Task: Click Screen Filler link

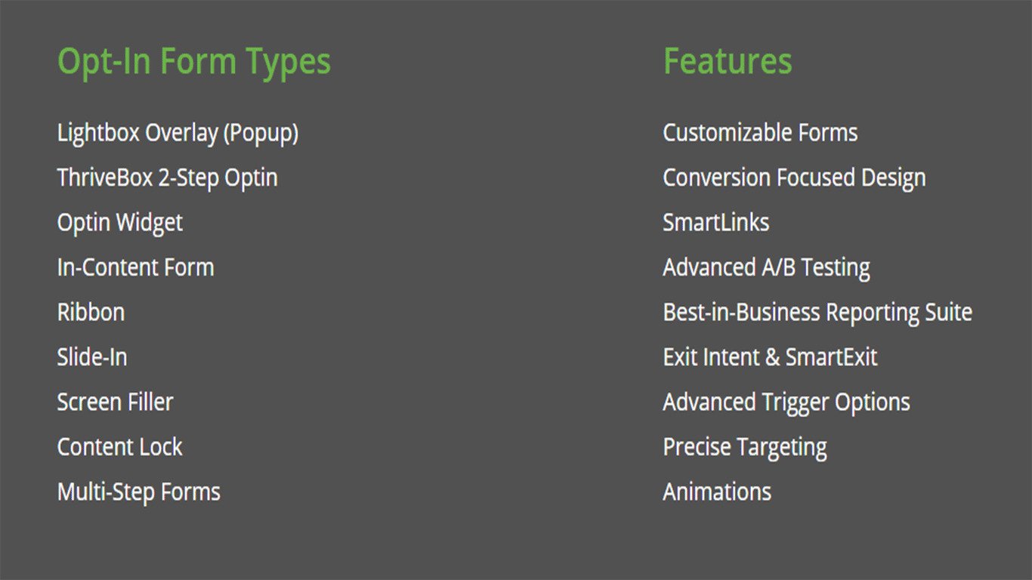Action: pos(116,402)
